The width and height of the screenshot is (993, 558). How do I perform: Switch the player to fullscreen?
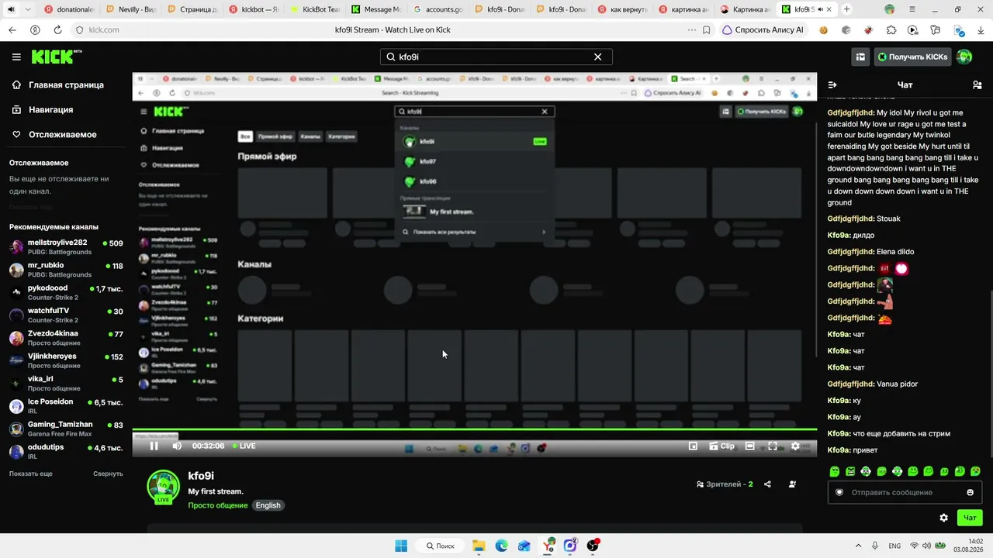click(773, 446)
